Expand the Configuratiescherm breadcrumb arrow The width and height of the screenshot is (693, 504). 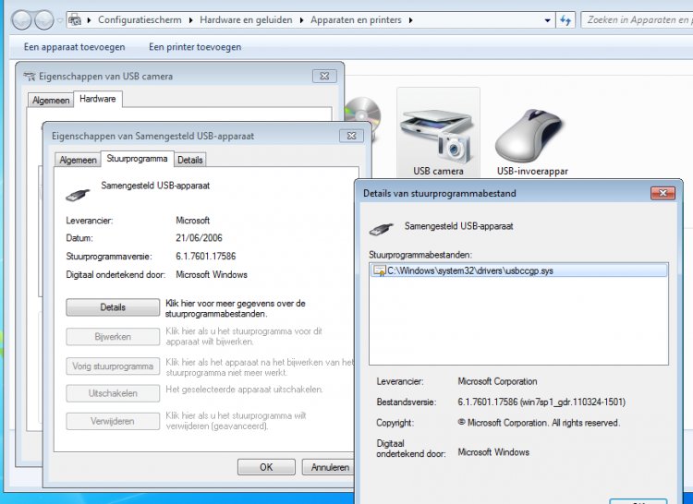(190, 19)
